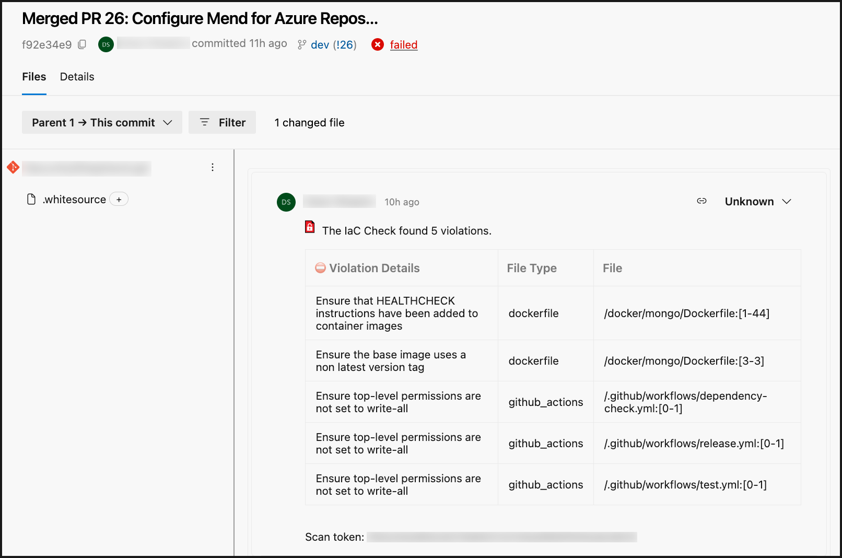
Task: Click the Filter icon button
Action: click(205, 122)
